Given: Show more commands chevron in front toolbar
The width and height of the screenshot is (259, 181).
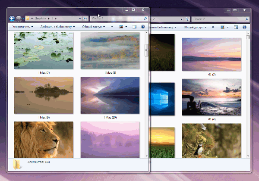Looking at the screenshot, I should [111, 27].
